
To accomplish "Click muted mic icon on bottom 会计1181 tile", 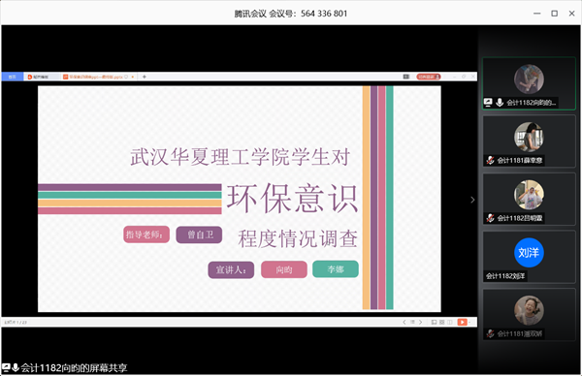I will [490, 333].
